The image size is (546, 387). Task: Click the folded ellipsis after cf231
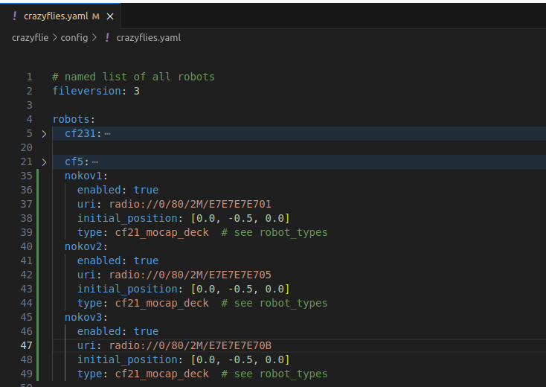coord(107,134)
